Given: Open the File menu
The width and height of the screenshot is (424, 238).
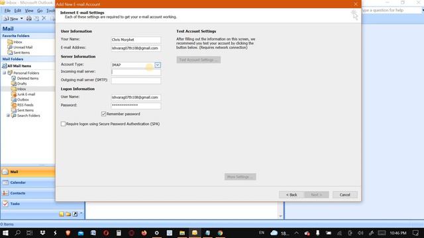Looking at the screenshot, I should (7, 11).
